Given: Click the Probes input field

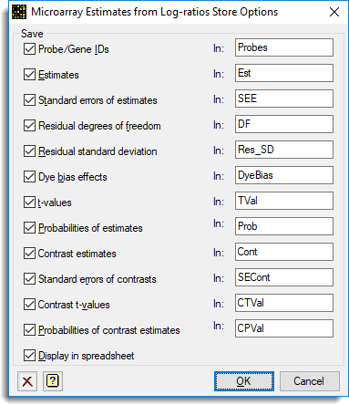Looking at the screenshot, I should [x=284, y=47].
